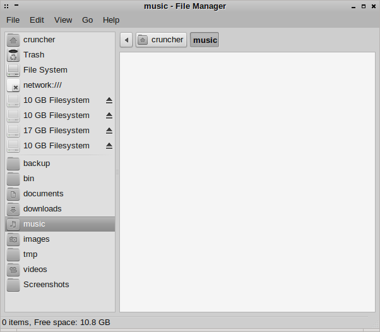
Task: Eject the first 10 GB Filesystem
Action: 109,100
